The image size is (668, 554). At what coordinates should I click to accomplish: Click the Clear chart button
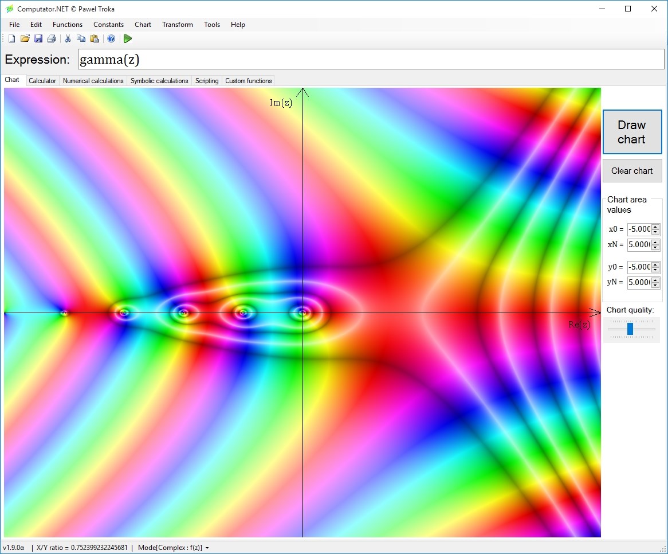point(632,170)
